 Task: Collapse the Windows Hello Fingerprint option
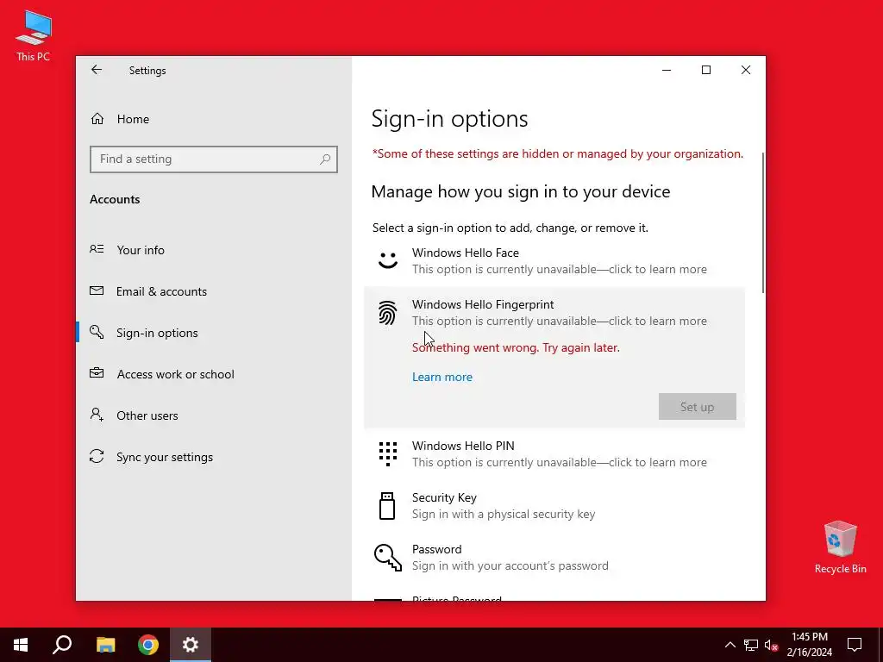click(554, 312)
